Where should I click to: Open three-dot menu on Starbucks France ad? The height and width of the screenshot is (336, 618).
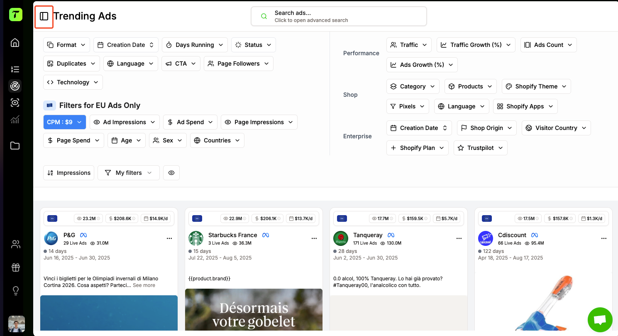coord(314,238)
